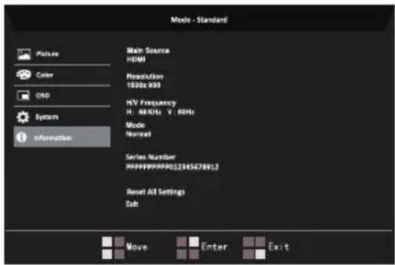
Task: Click the Series Number heading
Action: point(151,157)
